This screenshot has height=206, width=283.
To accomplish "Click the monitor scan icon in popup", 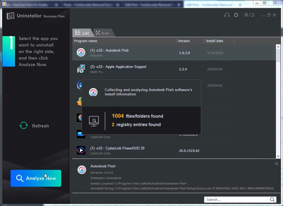I will click(94, 121).
